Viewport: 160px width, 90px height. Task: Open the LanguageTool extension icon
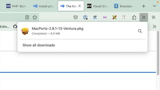[x=95, y=17]
